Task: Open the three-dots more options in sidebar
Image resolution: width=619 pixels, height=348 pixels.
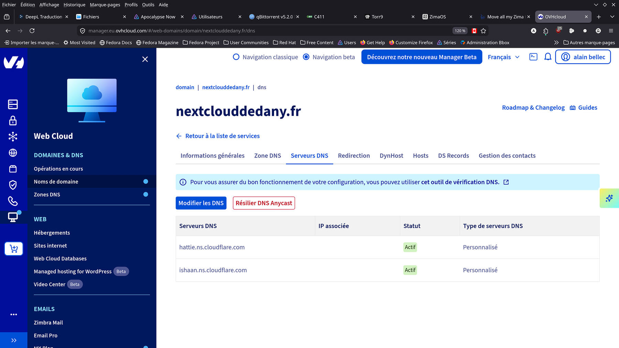Action: (x=14, y=314)
